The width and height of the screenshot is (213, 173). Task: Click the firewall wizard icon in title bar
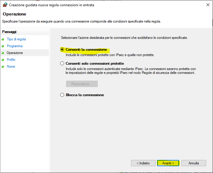click(5, 5)
